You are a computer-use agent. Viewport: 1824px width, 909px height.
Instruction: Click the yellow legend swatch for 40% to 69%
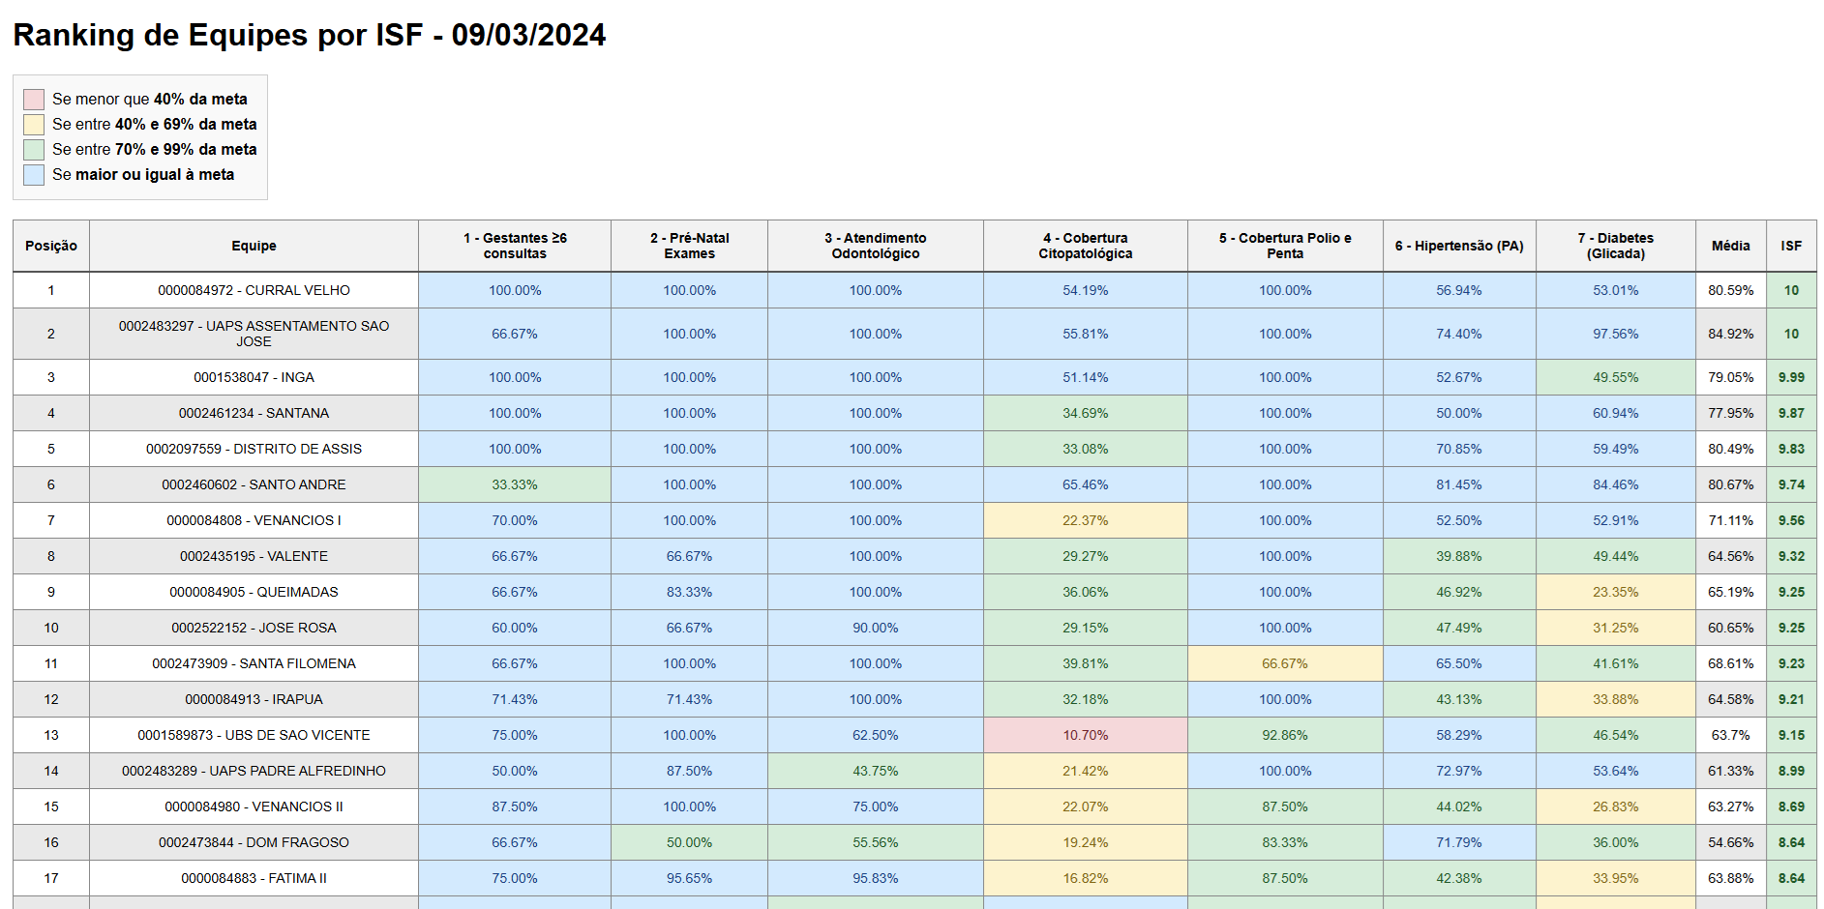point(34,125)
